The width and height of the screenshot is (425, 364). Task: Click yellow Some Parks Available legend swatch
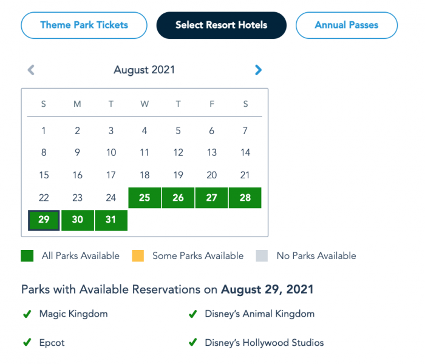pos(138,256)
